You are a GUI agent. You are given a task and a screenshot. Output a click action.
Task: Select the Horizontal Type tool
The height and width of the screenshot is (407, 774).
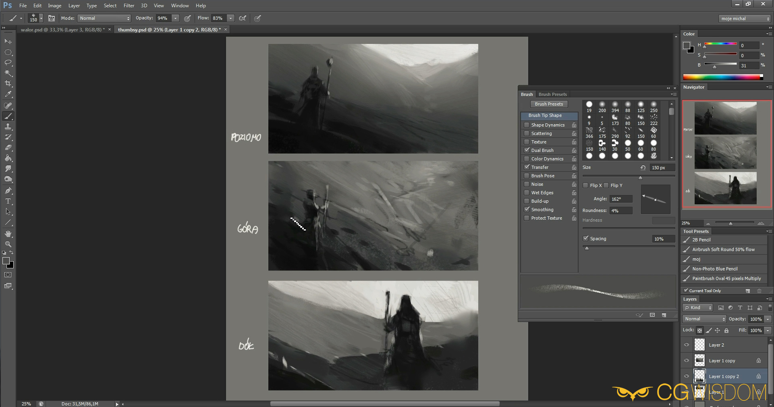(8, 201)
